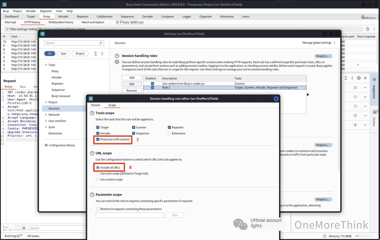The width and height of the screenshot is (380, 240).
Task: Click the funnel icon beside Filter settings
Action: click(7, 29)
